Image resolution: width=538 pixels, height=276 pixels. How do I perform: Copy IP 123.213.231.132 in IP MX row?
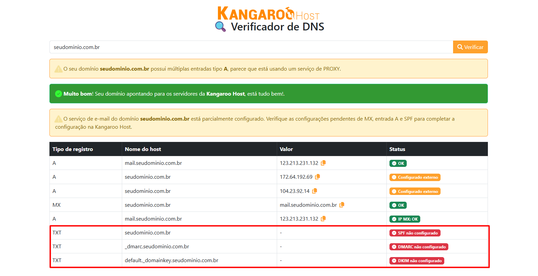pyautogui.click(x=323, y=219)
